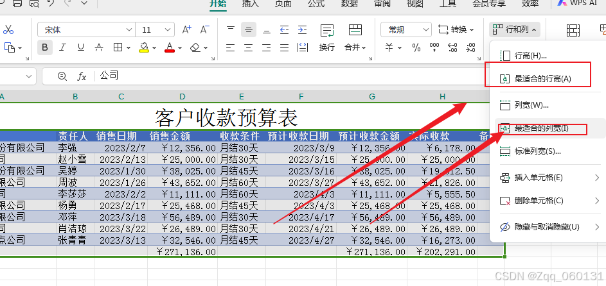Click the Print icon in the quick toolbar
This screenshot has width=606, height=286.
tap(17, 3)
